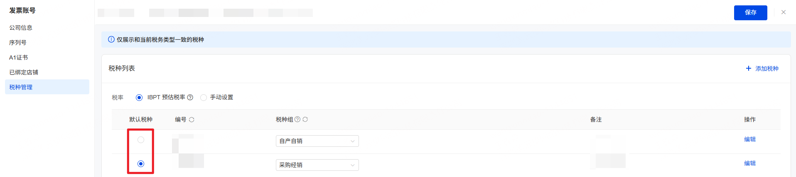The width and height of the screenshot is (796, 177).
Task: Click the info icon in the notice banner
Action: pyautogui.click(x=111, y=40)
